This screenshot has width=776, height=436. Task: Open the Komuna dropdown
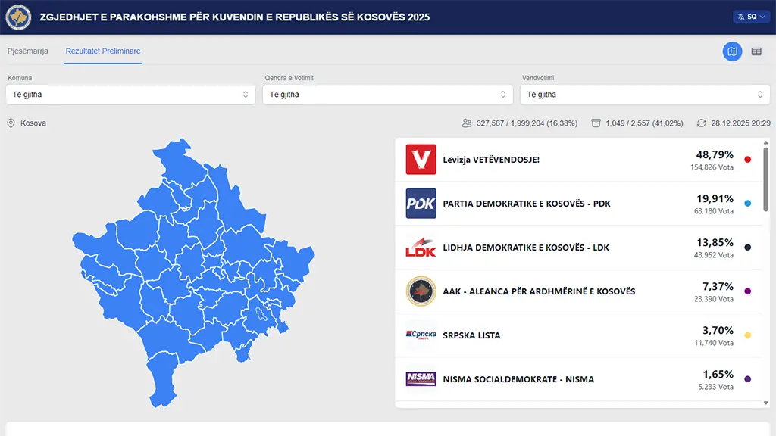[x=129, y=94]
